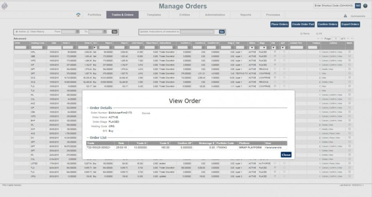Open the Reports tab
The width and height of the screenshot is (372, 197).
click(246, 15)
